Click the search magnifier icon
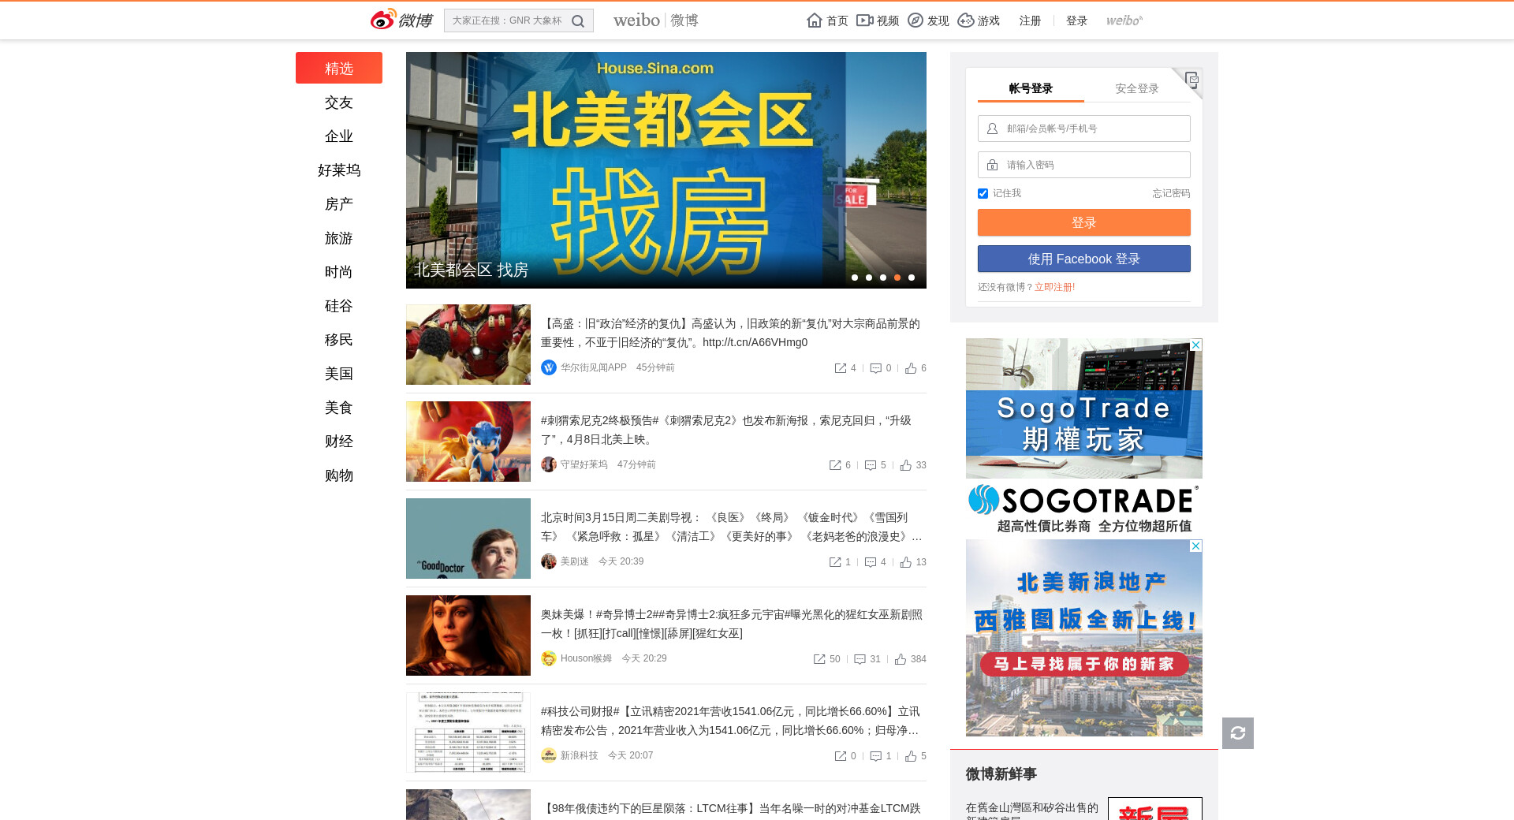 pyautogui.click(x=578, y=21)
